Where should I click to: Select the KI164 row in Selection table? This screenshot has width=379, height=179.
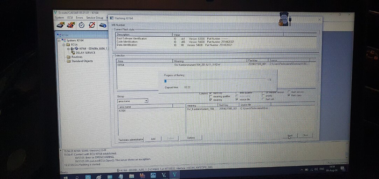point(213,64)
